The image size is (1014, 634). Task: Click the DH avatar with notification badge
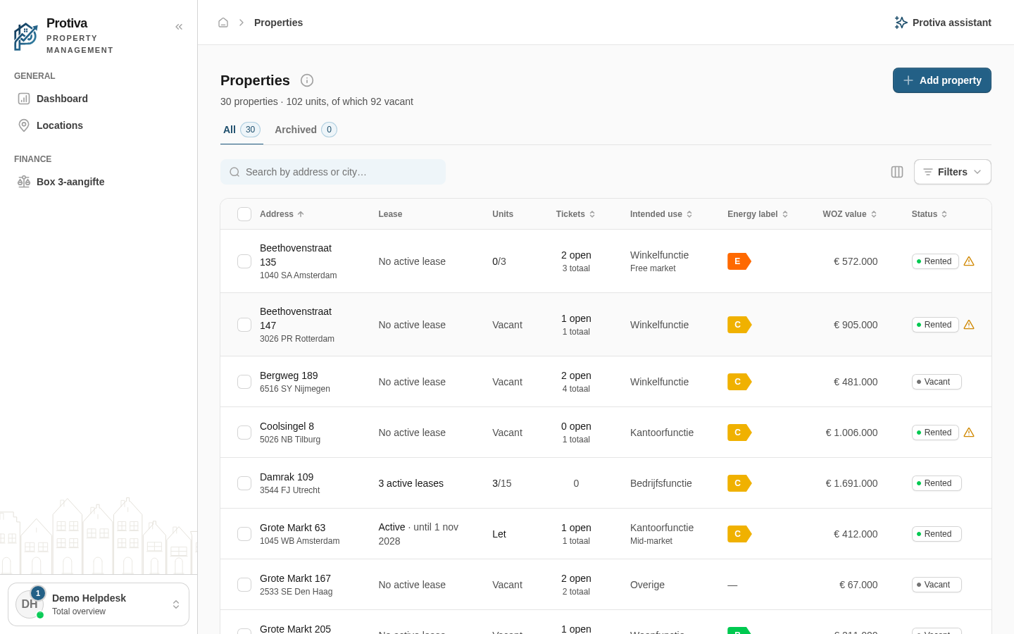click(30, 604)
